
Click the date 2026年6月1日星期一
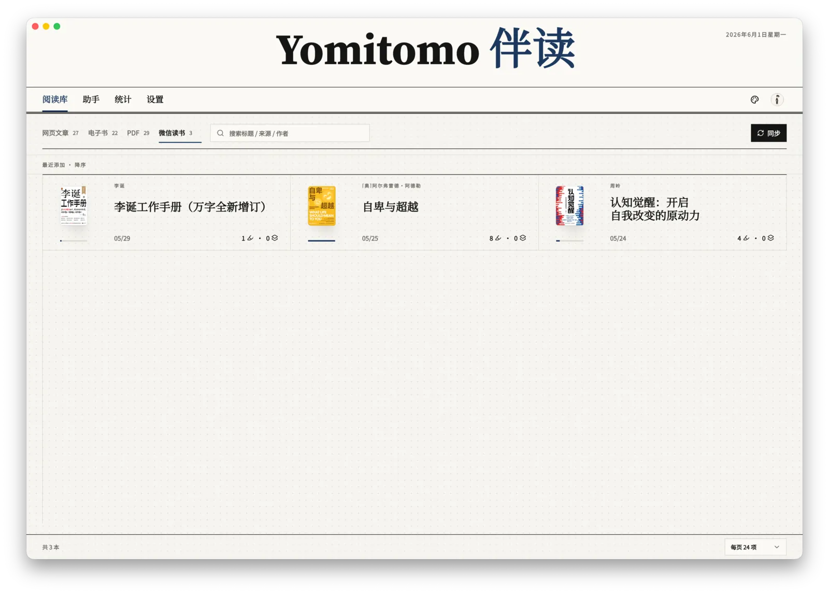coord(756,35)
